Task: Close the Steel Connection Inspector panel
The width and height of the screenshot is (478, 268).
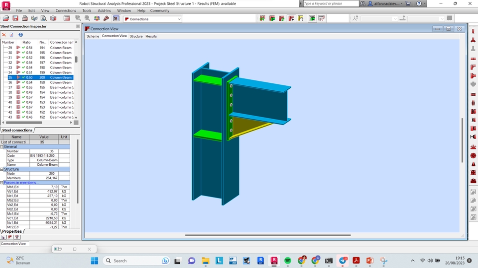Action: pyautogui.click(x=78, y=26)
